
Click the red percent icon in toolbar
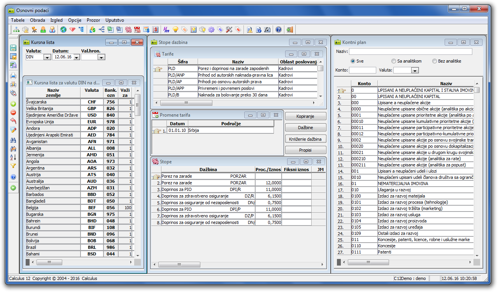(128, 30)
